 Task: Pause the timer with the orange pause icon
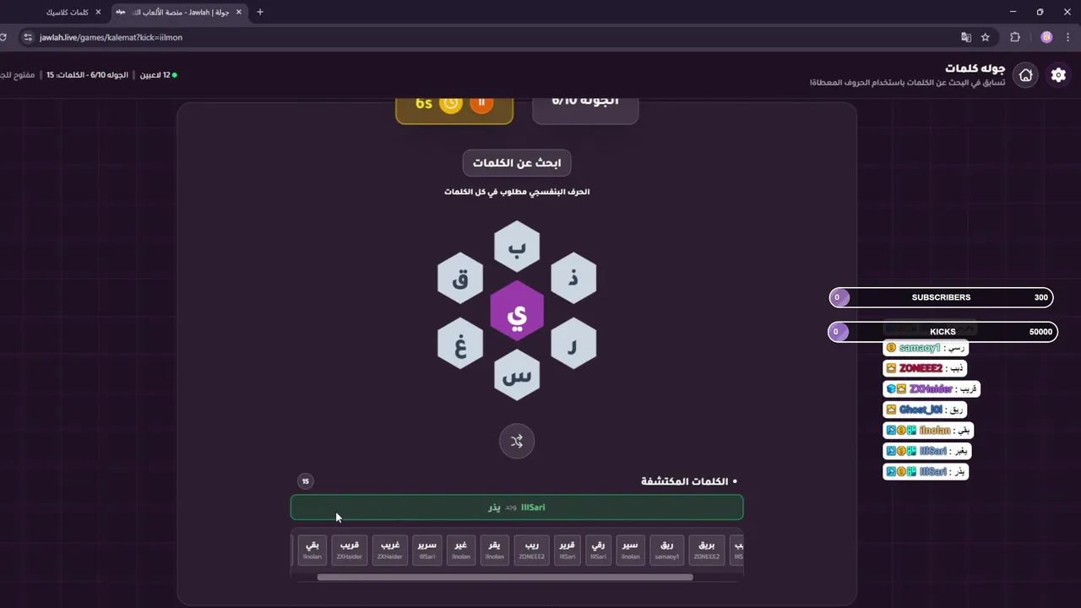481,103
